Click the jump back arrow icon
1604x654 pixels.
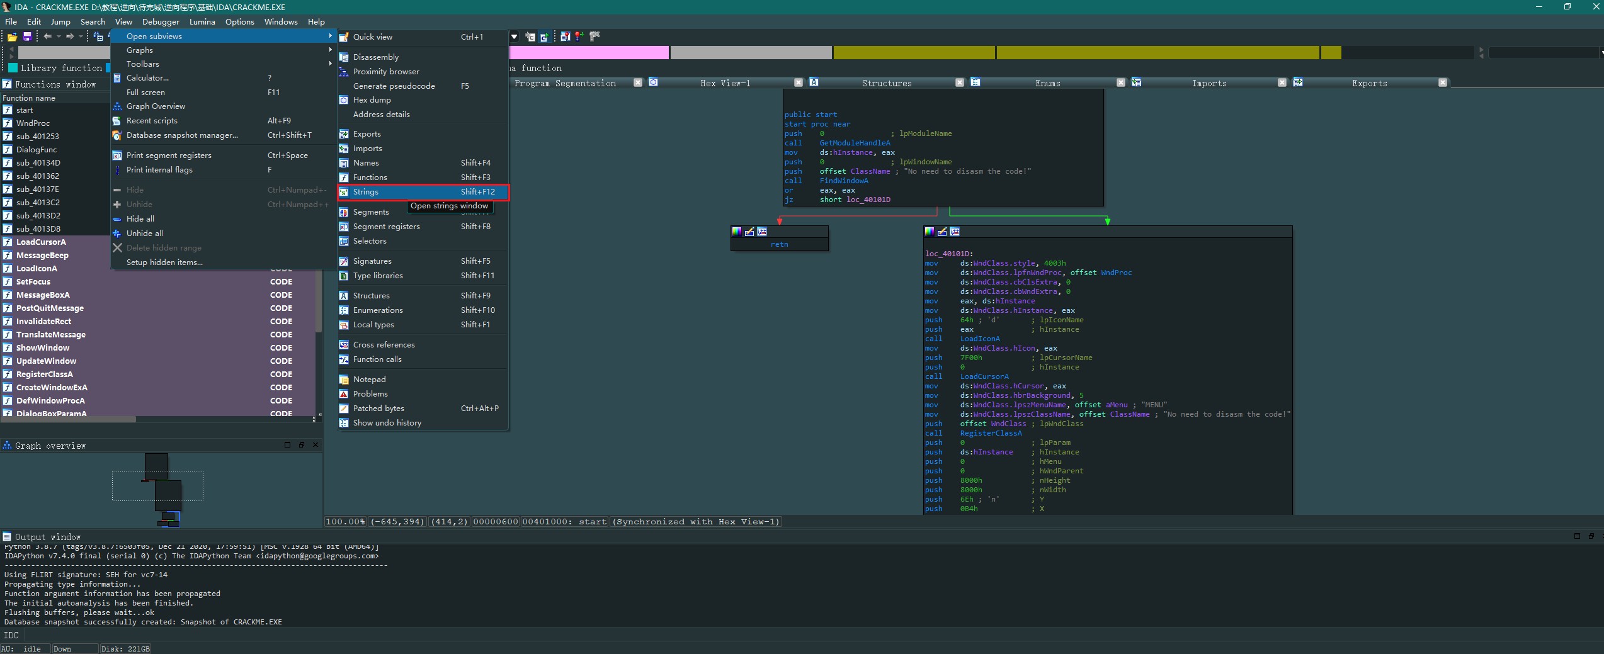(47, 37)
